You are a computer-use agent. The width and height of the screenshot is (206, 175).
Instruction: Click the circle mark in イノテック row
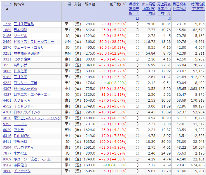tap(137, 171)
